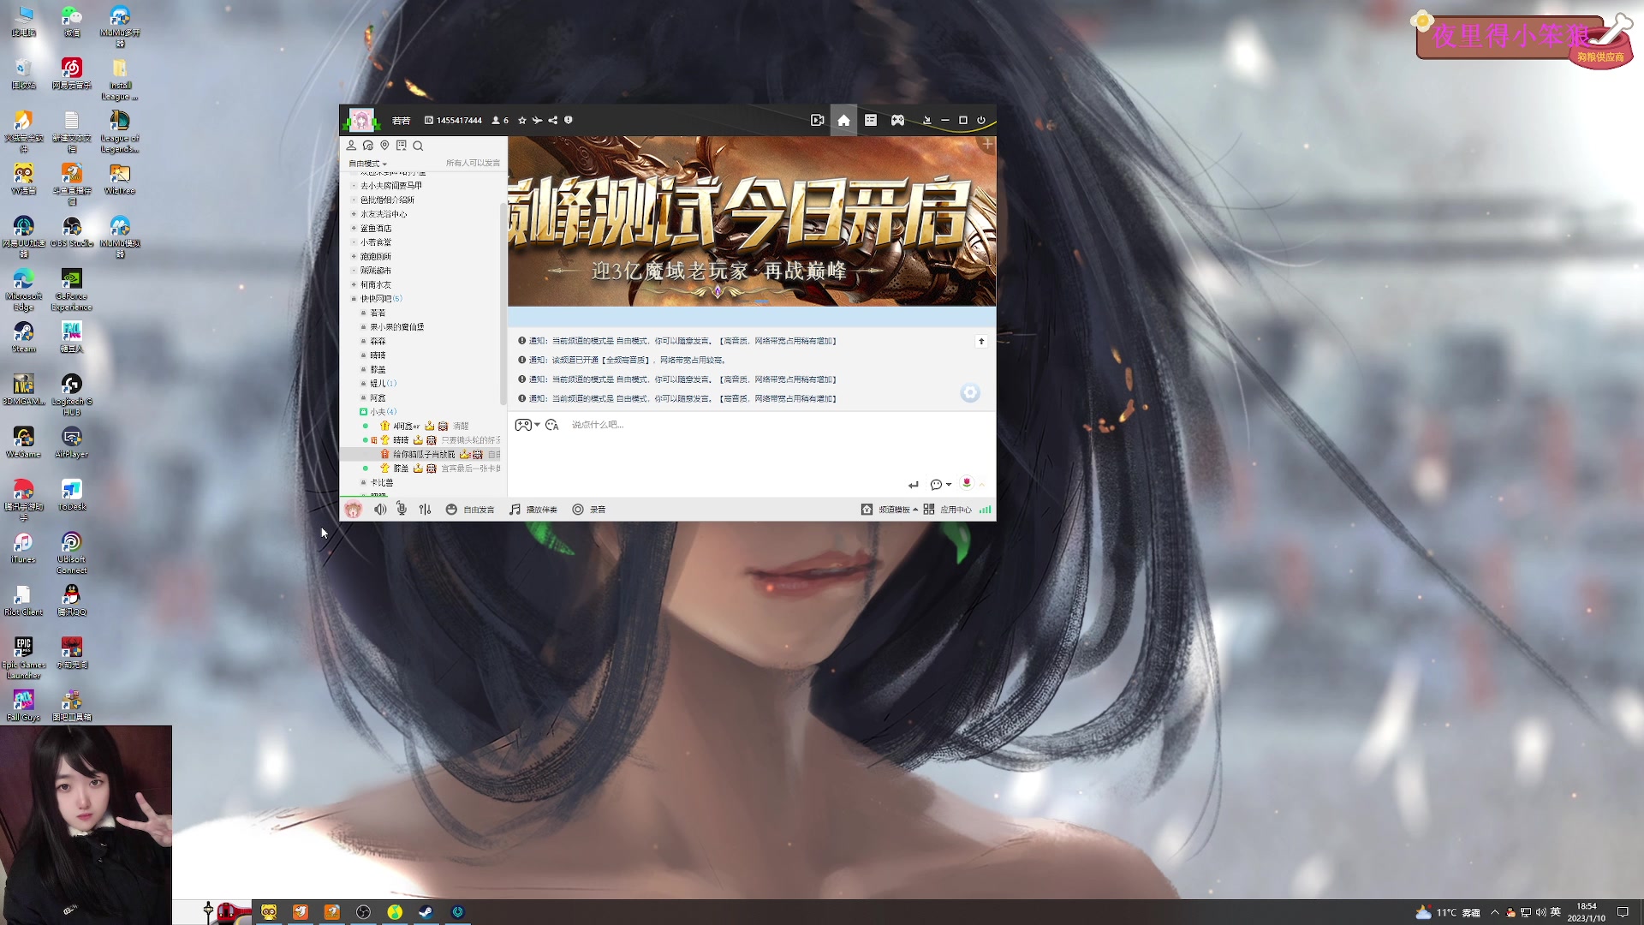Click the channel list scrollbar
Viewport: 1644px width, 925px height.
coord(503,304)
